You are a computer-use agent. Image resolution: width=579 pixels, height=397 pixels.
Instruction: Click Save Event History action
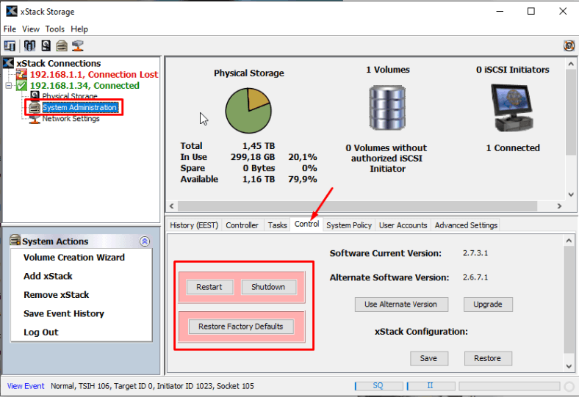click(64, 313)
